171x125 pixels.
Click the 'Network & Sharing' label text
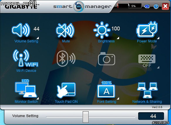click(147, 102)
